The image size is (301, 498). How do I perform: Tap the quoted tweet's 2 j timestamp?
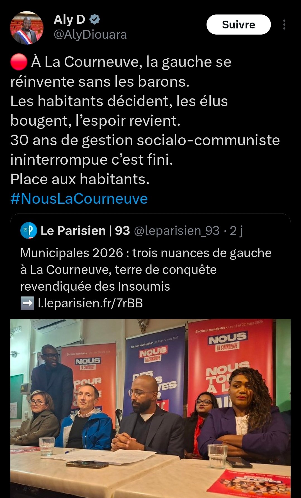click(x=236, y=230)
